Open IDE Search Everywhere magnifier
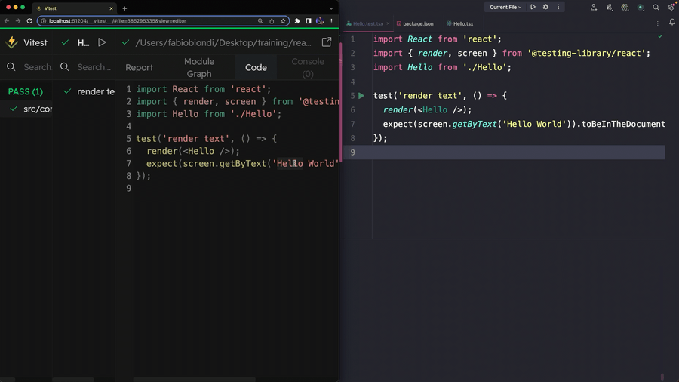The width and height of the screenshot is (679, 382). point(656,7)
